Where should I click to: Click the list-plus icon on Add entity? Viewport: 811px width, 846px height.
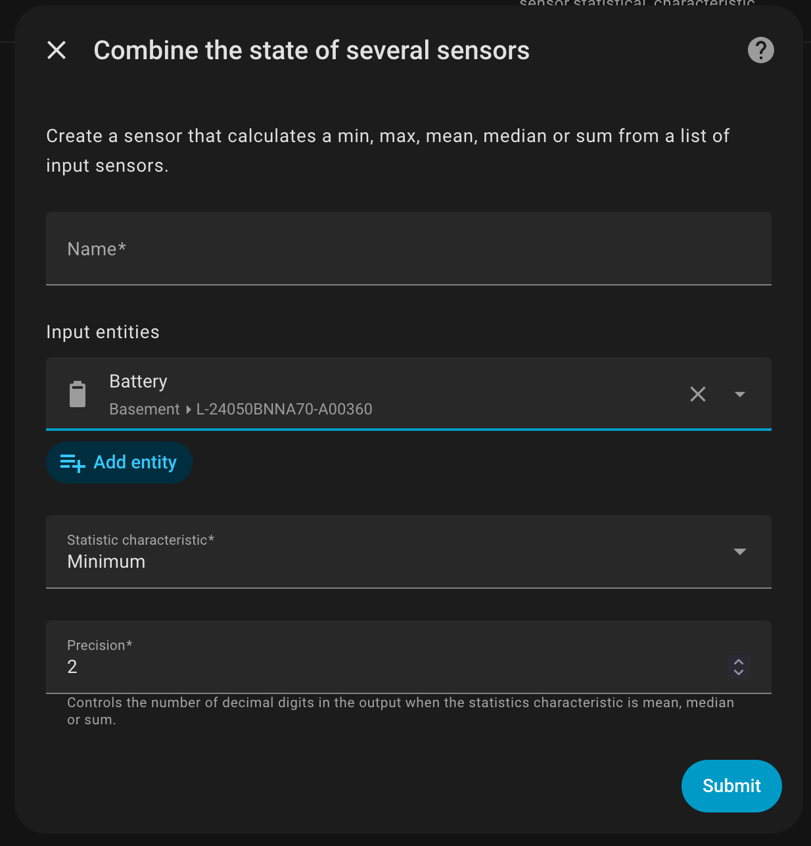(72, 463)
